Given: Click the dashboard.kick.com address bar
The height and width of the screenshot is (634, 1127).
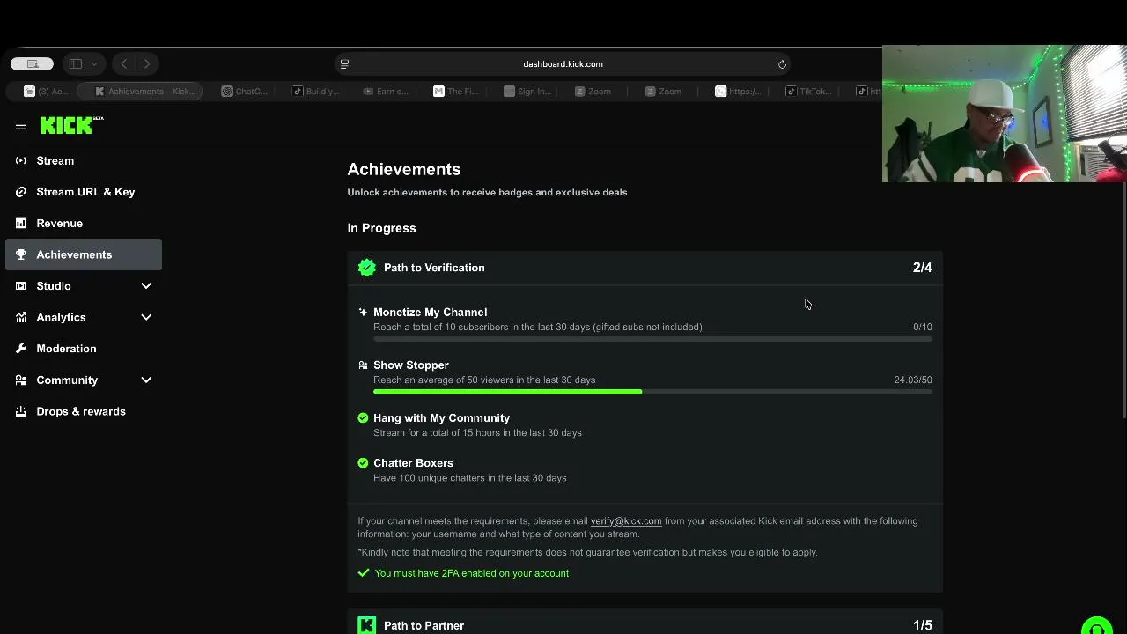Looking at the screenshot, I should 563,64.
